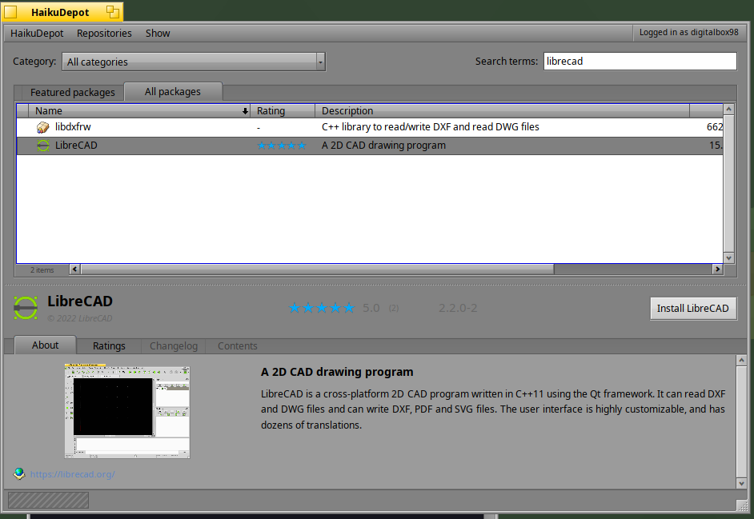The width and height of the screenshot is (754, 519).
Task: Click the package list scroll-up arrow
Action: [729, 110]
